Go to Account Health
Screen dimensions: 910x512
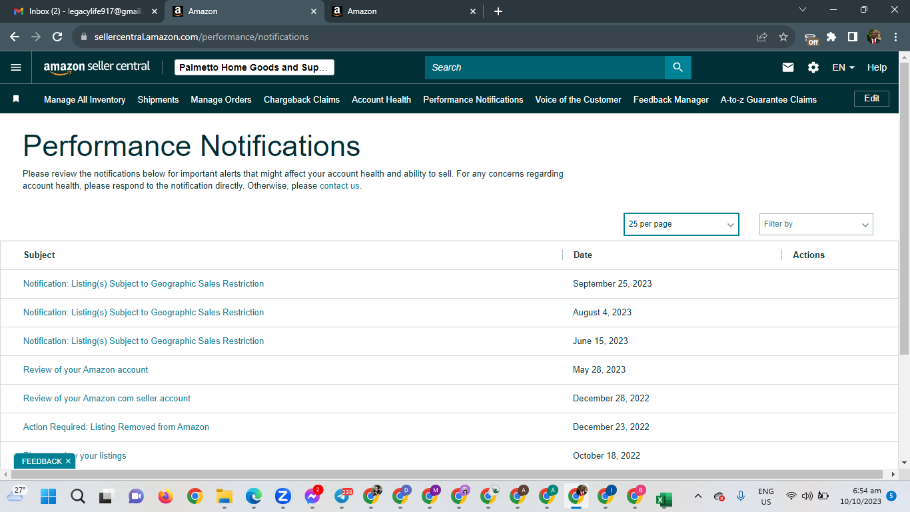(x=381, y=99)
